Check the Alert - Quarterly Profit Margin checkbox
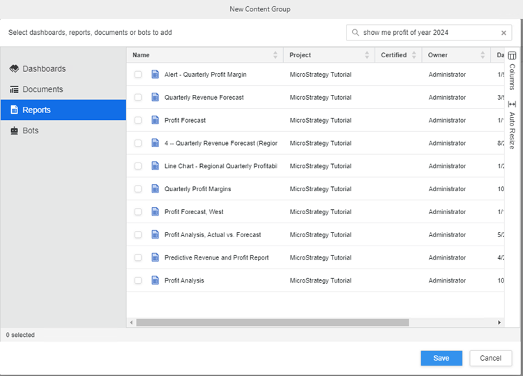 tap(138, 75)
